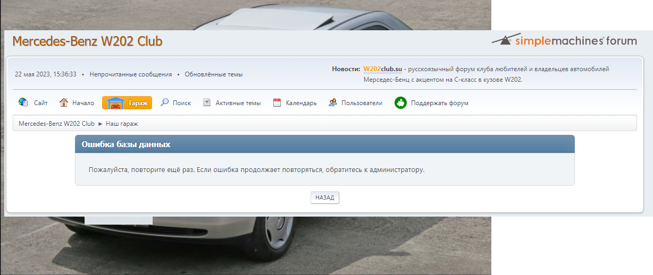This screenshot has width=653, height=275.
Task: Click the globe icon next to Сайт
Action: tap(23, 102)
